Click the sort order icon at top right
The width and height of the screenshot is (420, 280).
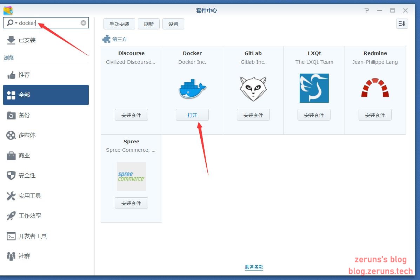pyautogui.click(x=402, y=23)
